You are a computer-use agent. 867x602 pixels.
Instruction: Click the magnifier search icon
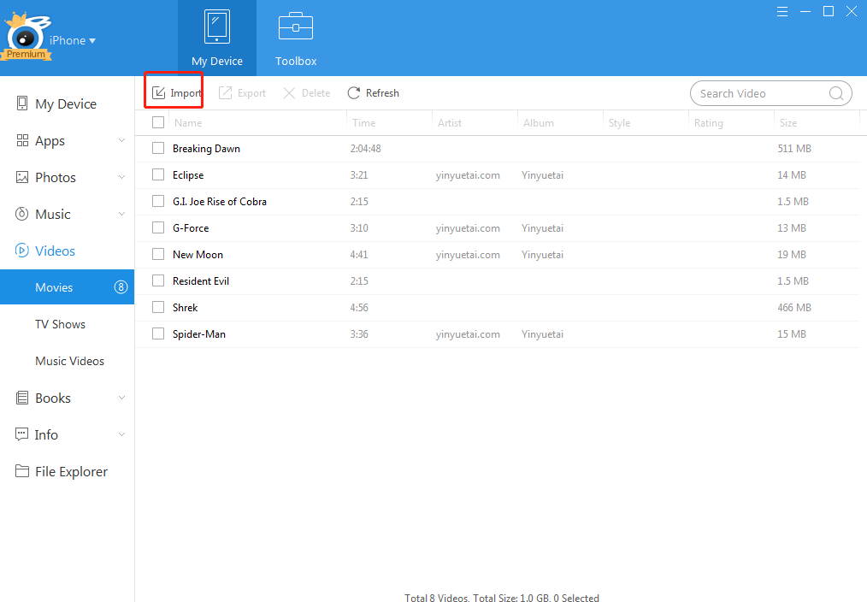tap(836, 93)
